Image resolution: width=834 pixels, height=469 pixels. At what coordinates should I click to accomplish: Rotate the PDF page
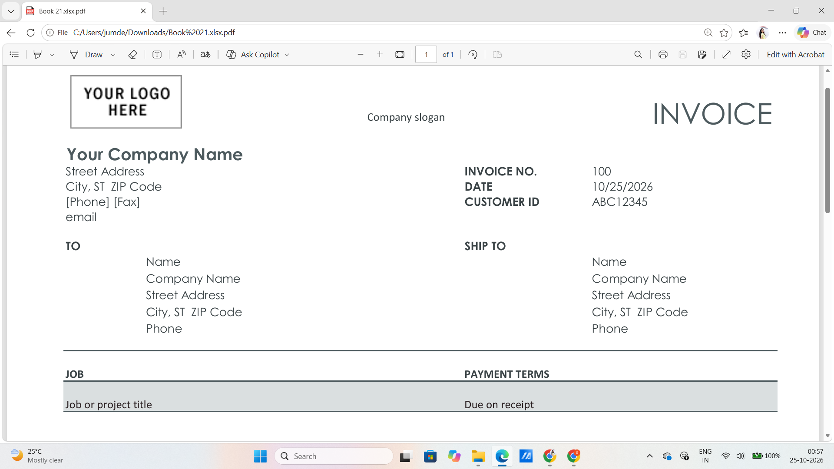(473, 54)
